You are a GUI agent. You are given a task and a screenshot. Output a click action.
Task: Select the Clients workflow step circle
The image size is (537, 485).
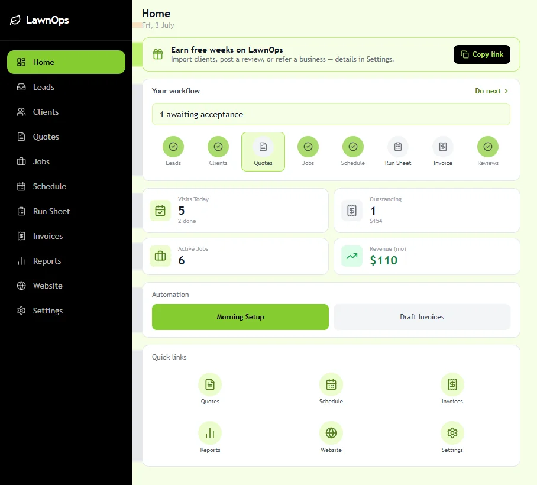(218, 147)
